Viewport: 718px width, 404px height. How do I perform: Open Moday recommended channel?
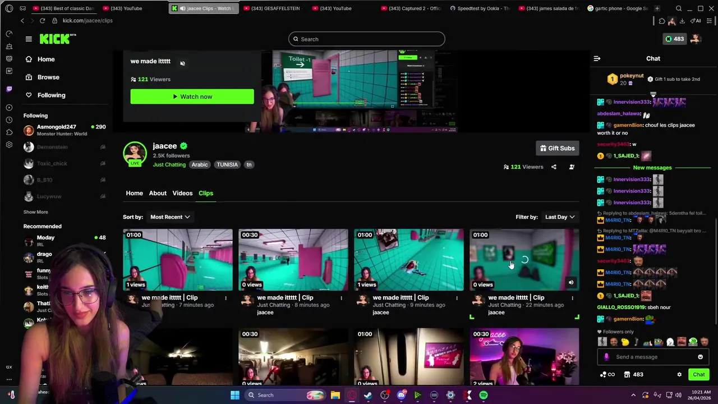click(65, 241)
